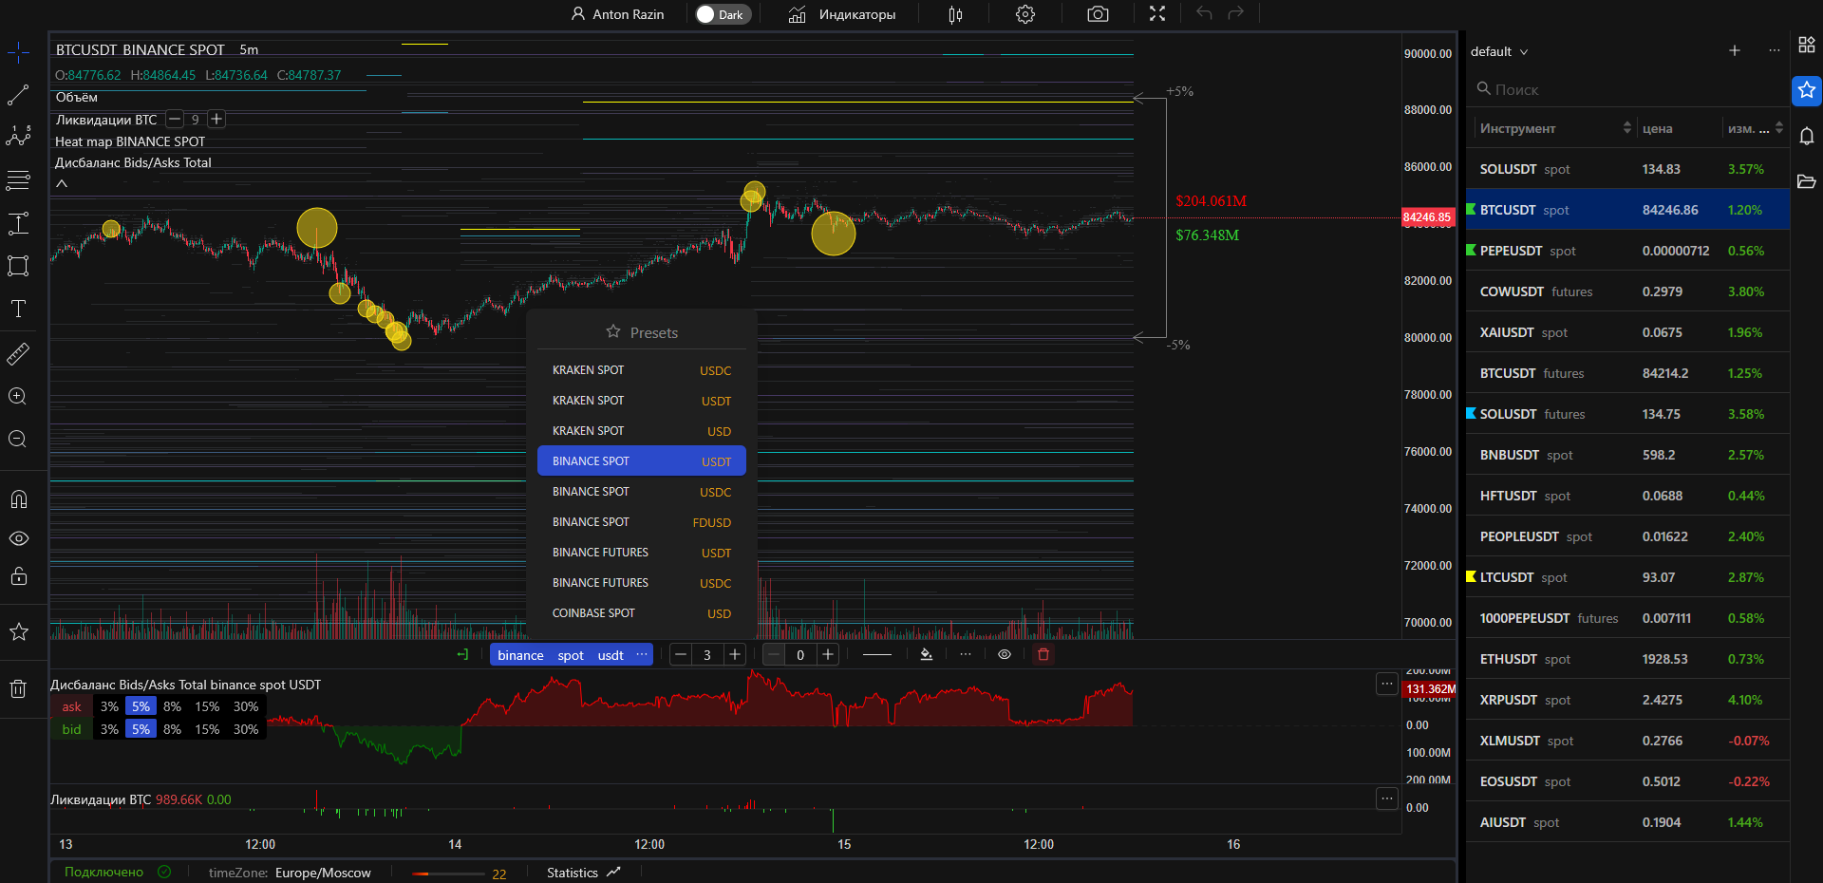Image resolution: width=1823 pixels, height=883 pixels.
Task: Select the text annotation tool
Action: (x=18, y=309)
